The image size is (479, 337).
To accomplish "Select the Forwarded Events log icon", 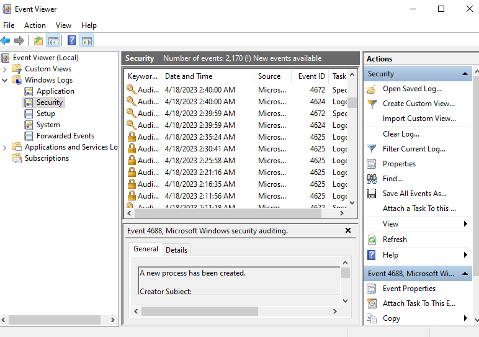I will coord(29,136).
